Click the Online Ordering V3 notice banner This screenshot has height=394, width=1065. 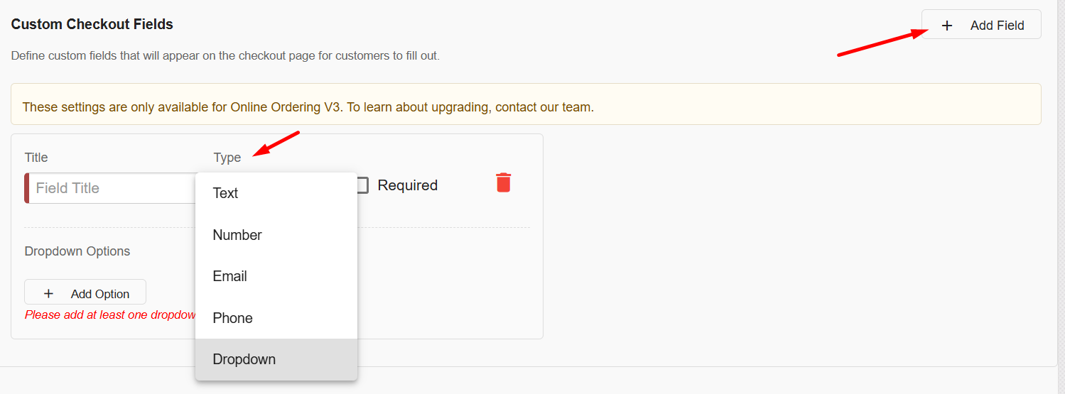point(526,104)
